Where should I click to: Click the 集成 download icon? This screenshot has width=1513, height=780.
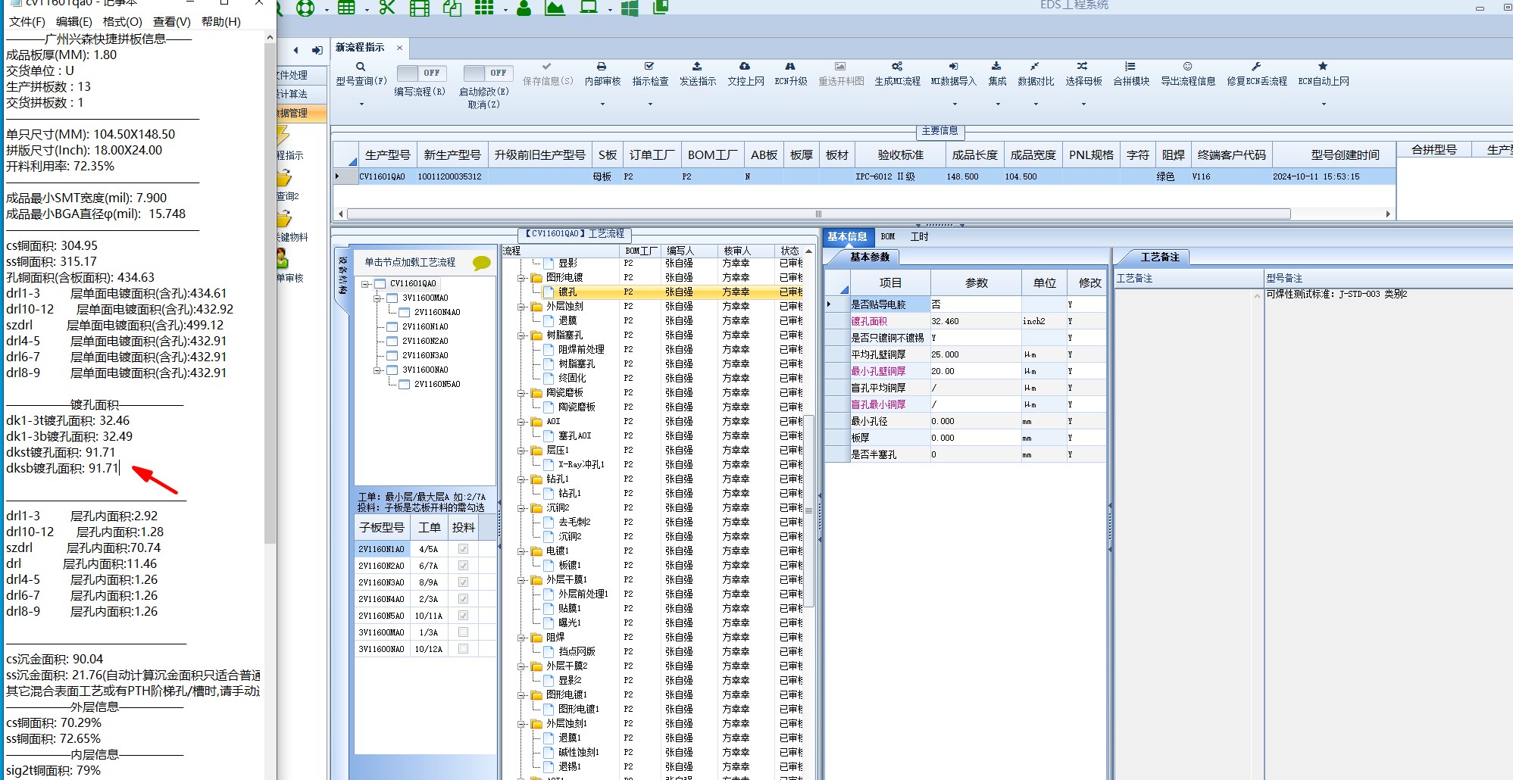point(996,67)
